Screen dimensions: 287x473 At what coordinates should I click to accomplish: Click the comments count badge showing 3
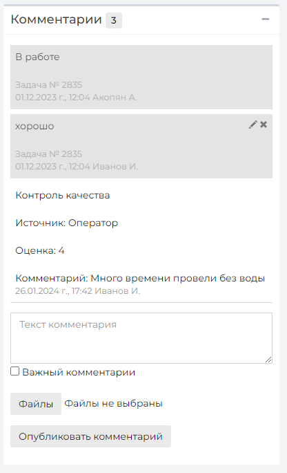pyautogui.click(x=114, y=20)
